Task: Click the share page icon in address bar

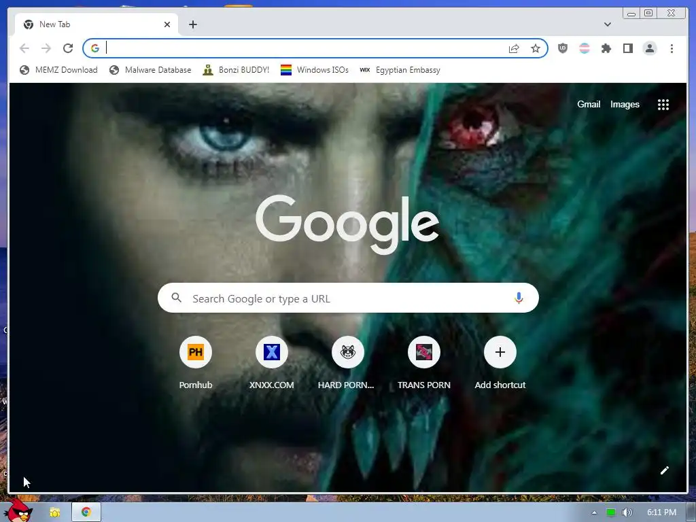Action: point(514,48)
